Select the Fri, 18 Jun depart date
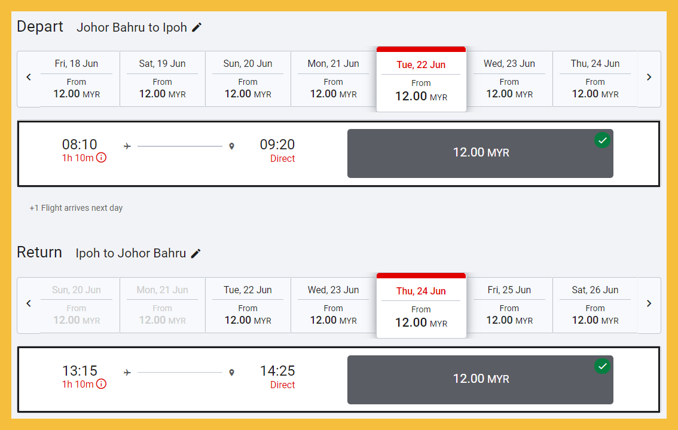 point(77,79)
